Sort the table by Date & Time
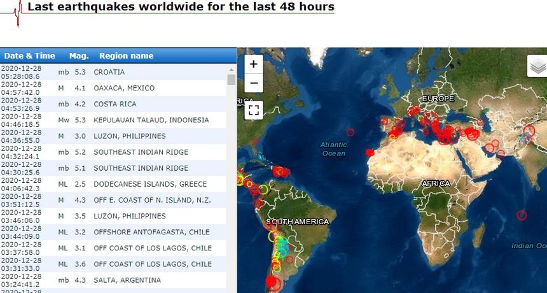 [30, 56]
